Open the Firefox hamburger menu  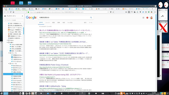click(x=155, y=12)
